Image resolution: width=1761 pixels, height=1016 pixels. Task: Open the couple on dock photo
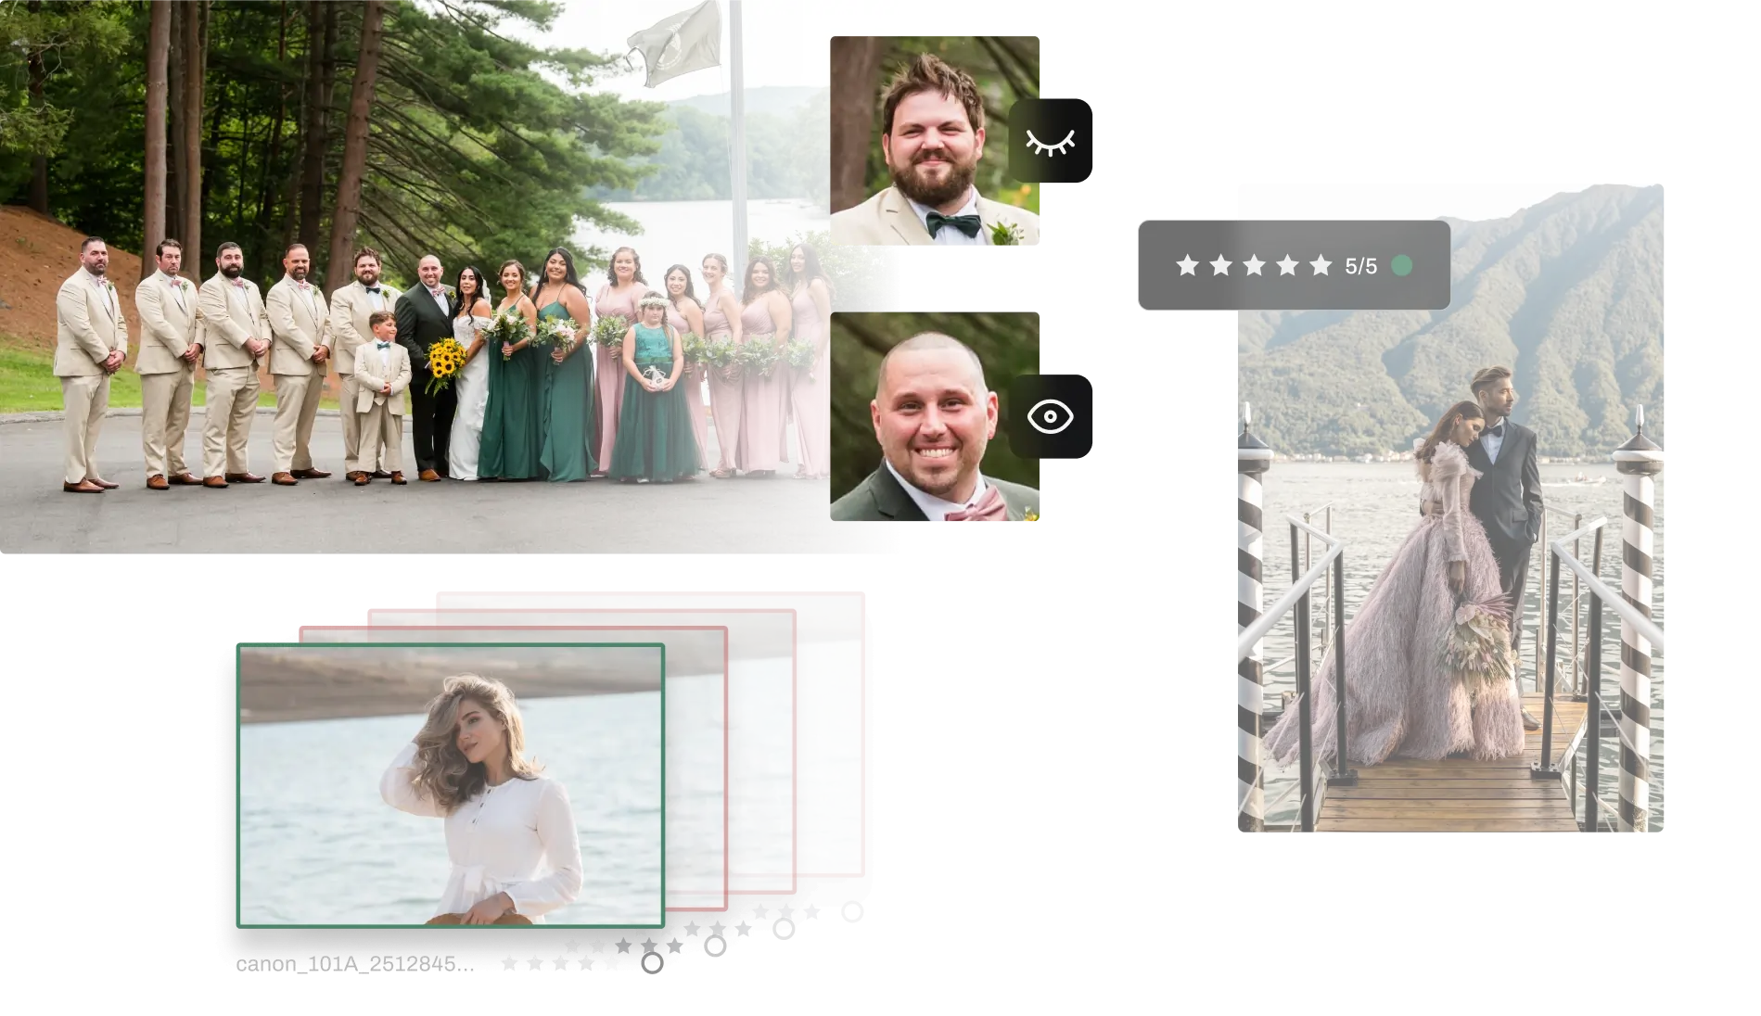1449,556
